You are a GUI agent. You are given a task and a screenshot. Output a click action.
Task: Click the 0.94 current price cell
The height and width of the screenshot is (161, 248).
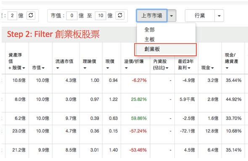tap(113, 80)
